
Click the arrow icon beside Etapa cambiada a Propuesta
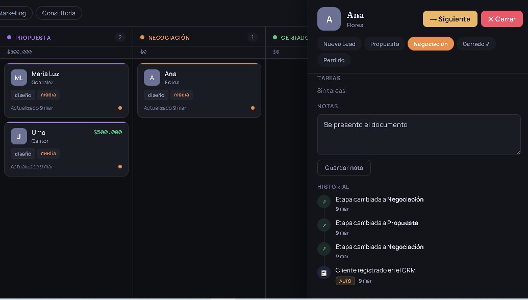coord(324,226)
